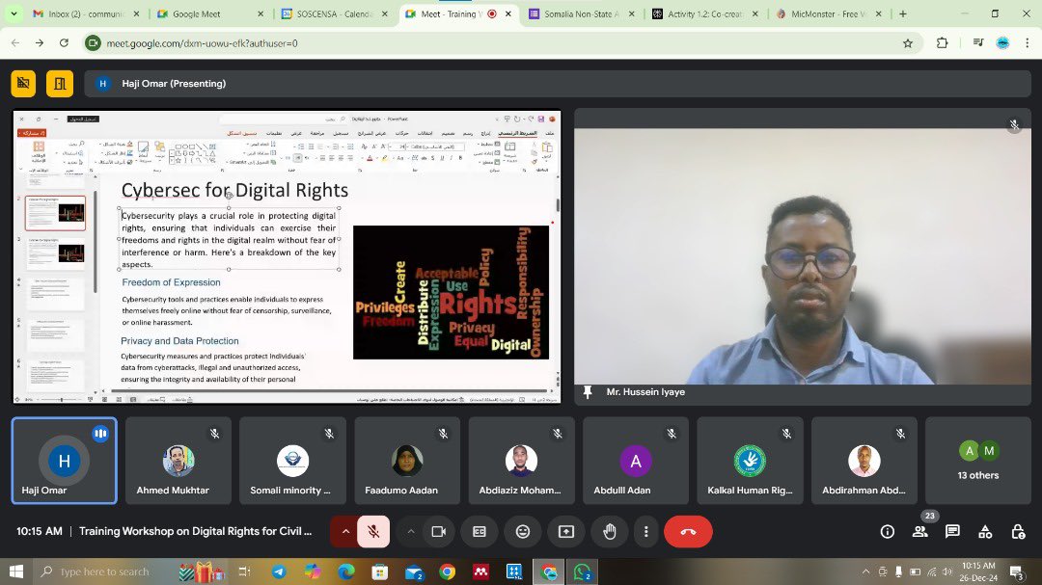Image resolution: width=1042 pixels, height=585 pixels.
Task: Open the emoji reaction button
Action: click(523, 531)
